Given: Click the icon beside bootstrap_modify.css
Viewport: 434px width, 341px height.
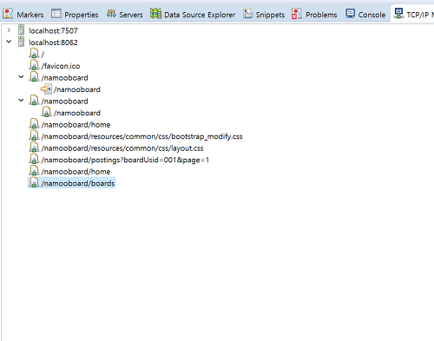Looking at the screenshot, I should 34,135.
